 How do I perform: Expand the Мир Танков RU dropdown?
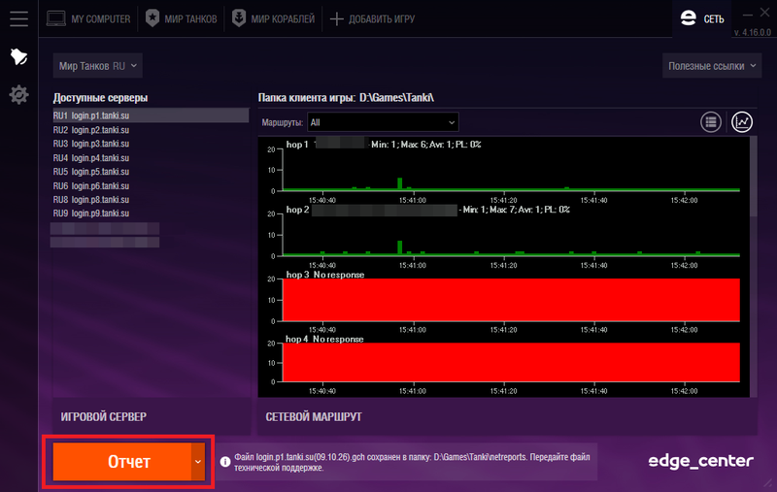point(98,66)
